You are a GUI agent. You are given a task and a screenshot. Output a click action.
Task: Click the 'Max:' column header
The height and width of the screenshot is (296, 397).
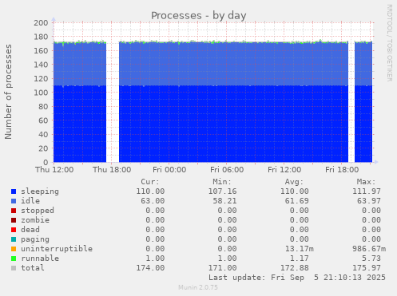[366, 182]
